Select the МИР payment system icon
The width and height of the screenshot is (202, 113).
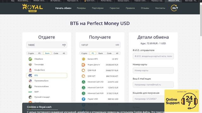[30, 92]
